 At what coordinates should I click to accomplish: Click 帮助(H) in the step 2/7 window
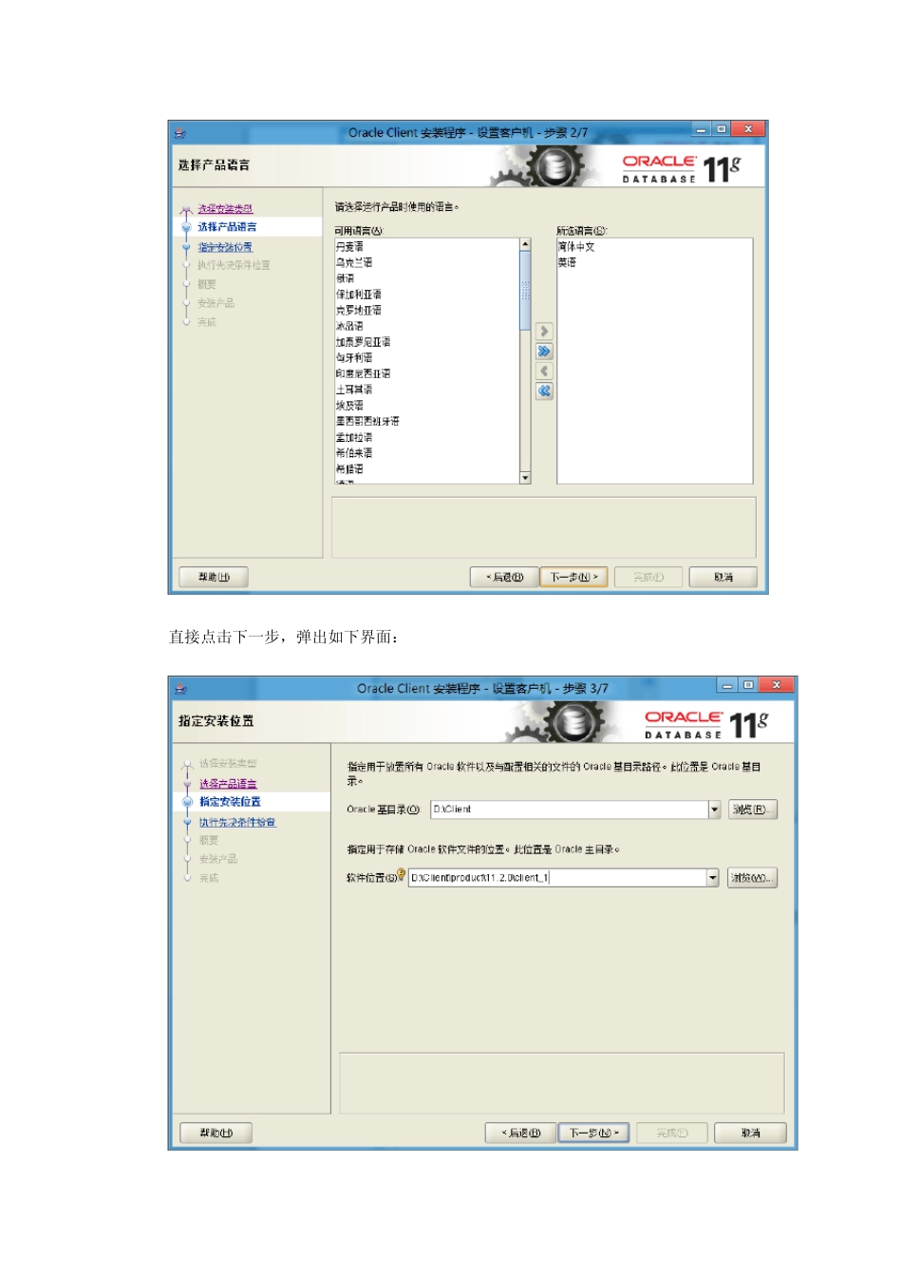tap(214, 577)
